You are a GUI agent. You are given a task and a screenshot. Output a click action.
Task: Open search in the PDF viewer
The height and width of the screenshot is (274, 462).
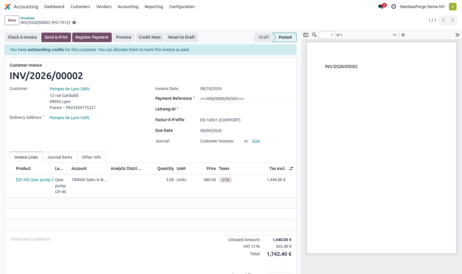tap(314, 35)
